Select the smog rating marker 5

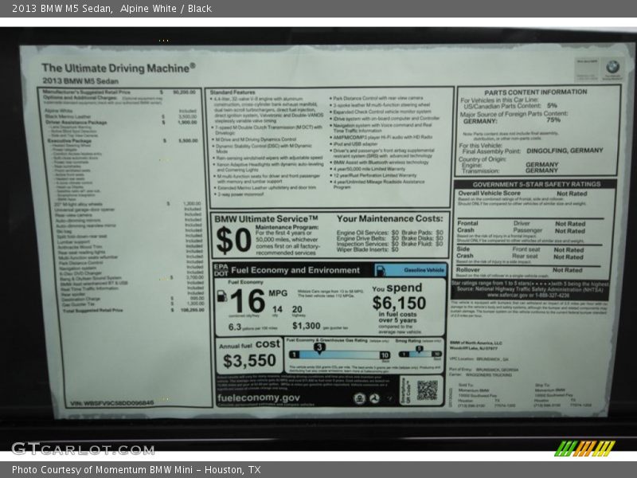coord(420,349)
